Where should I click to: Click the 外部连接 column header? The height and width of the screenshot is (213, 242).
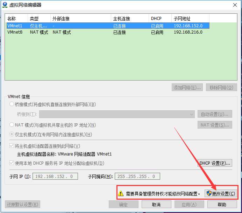(81, 19)
